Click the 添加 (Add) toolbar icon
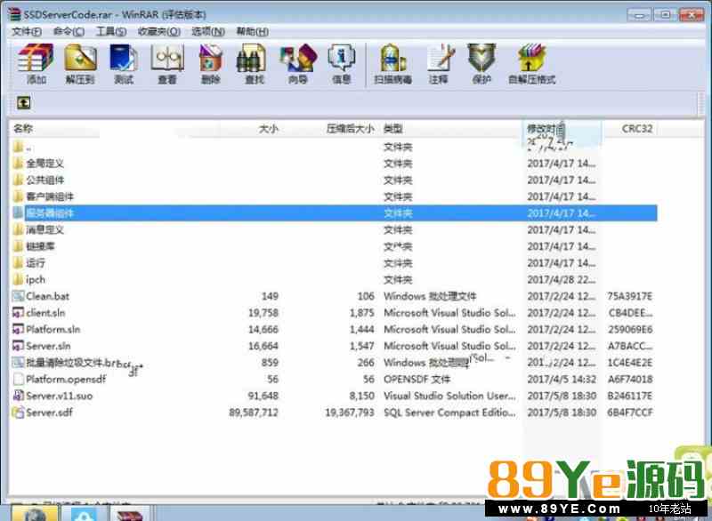The height and width of the screenshot is (521, 712). click(x=36, y=64)
